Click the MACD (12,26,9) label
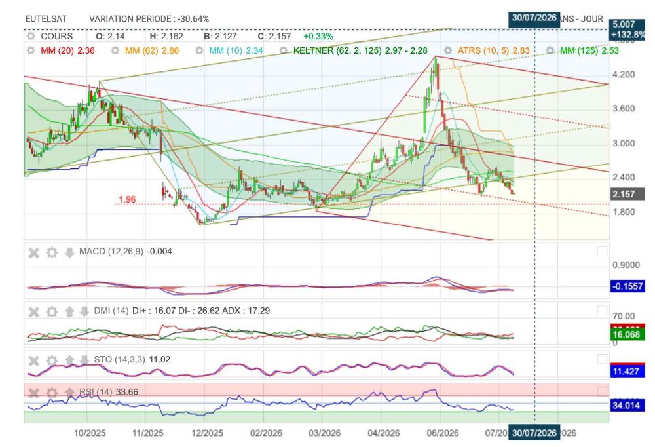655x447 pixels. pos(111,252)
